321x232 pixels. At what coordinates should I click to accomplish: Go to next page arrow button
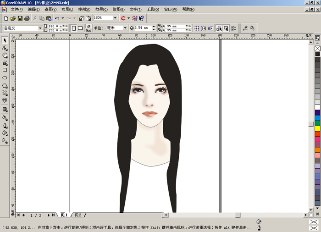click(x=49, y=215)
